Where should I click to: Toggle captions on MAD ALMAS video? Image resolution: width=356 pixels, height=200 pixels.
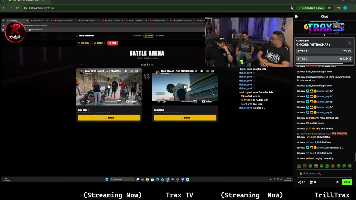[x=207, y=71]
